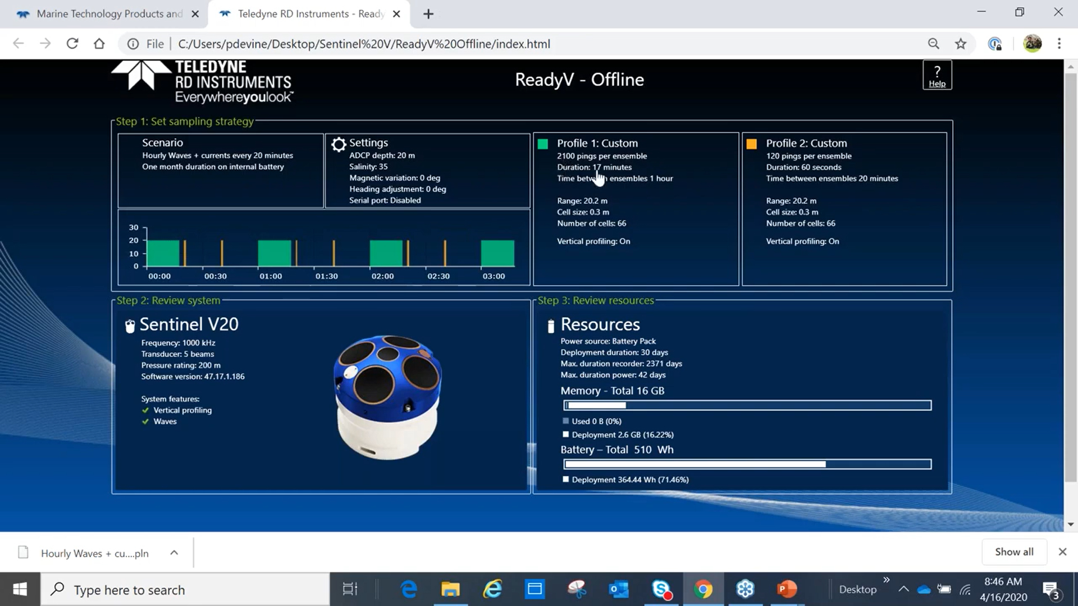
Task: Go back in browser history
Action: click(19, 44)
